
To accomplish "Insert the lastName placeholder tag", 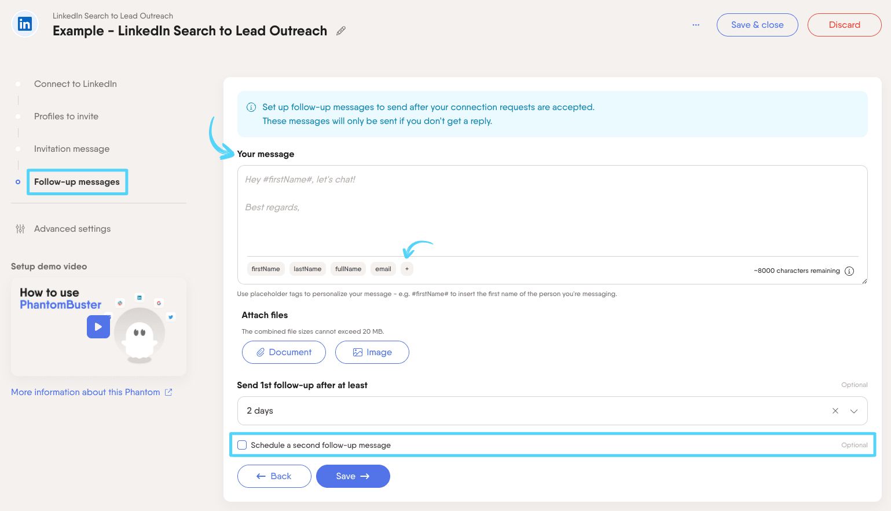I will click(307, 269).
